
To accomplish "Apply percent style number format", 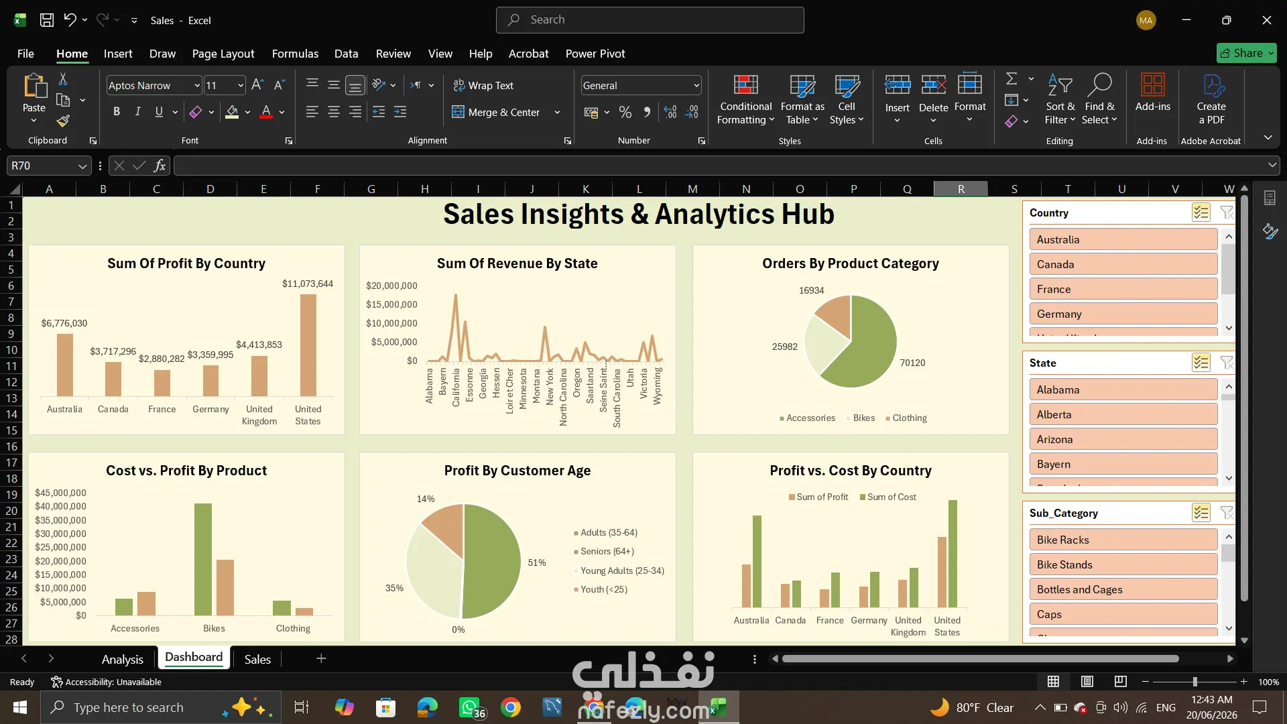I will coord(625,112).
